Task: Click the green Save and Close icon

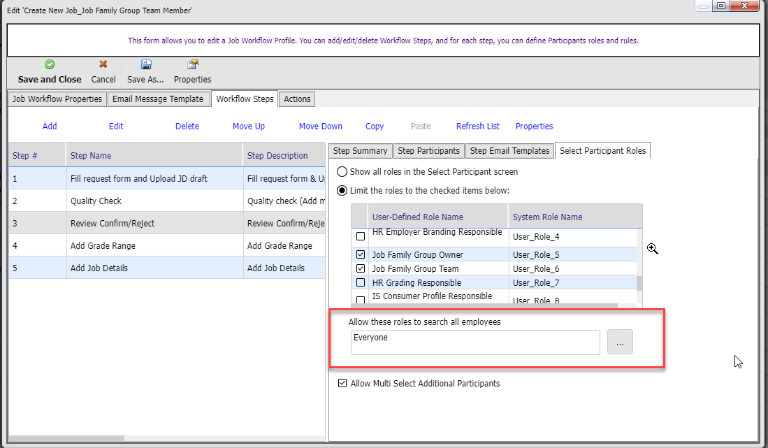Action: coord(50,64)
